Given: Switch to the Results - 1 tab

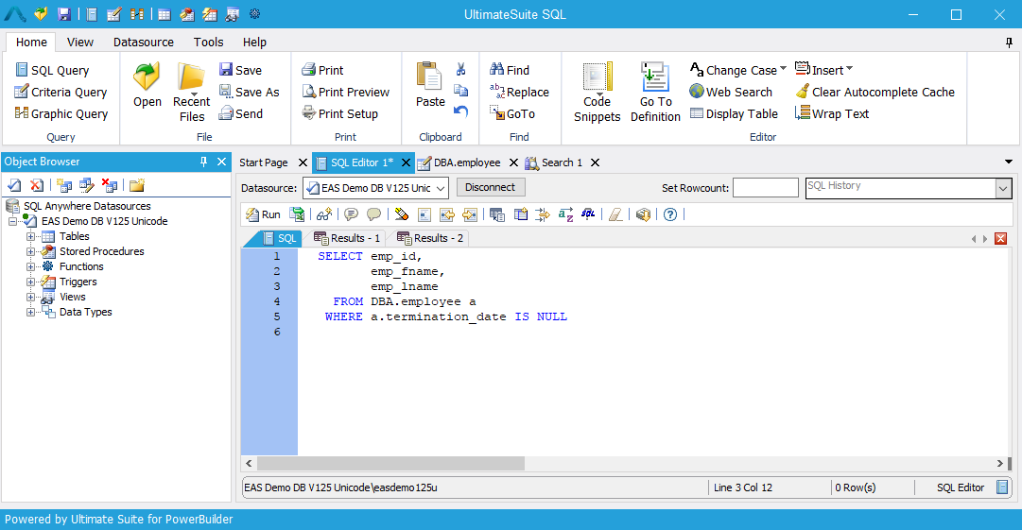Looking at the screenshot, I should click(347, 238).
